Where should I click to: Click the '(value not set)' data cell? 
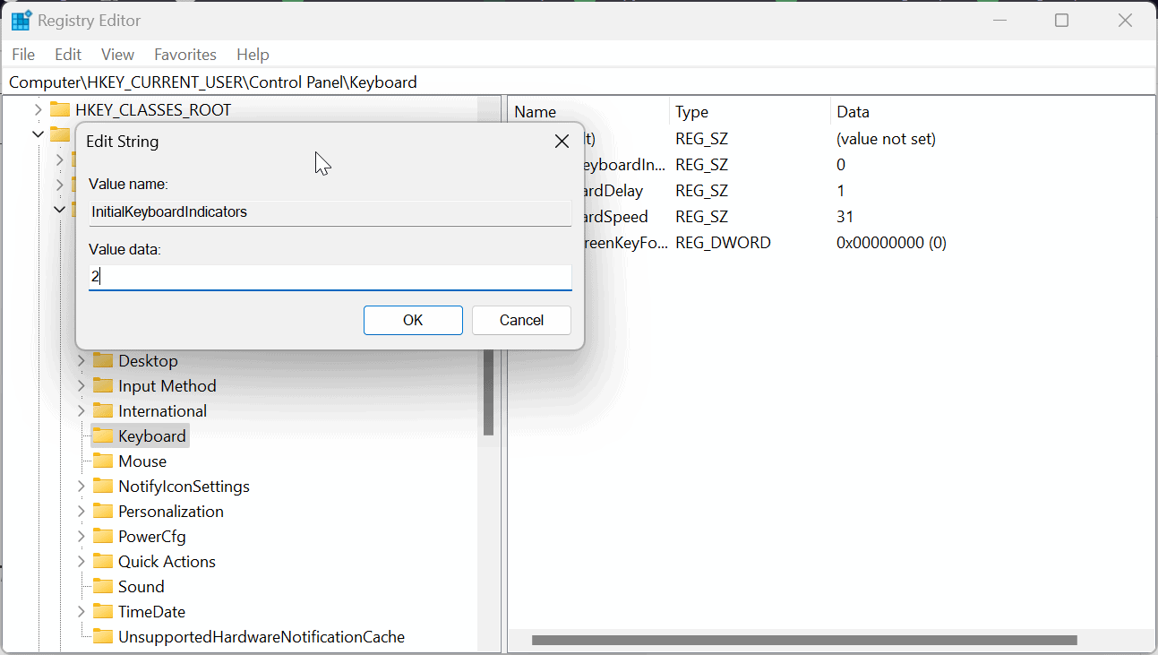click(x=886, y=139)
